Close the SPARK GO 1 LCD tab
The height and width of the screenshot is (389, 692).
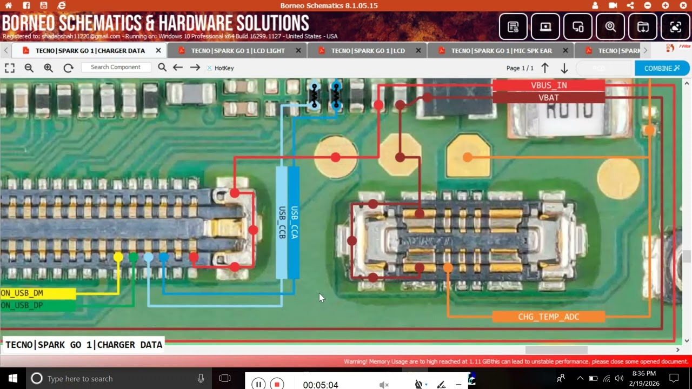click(418, 51)
